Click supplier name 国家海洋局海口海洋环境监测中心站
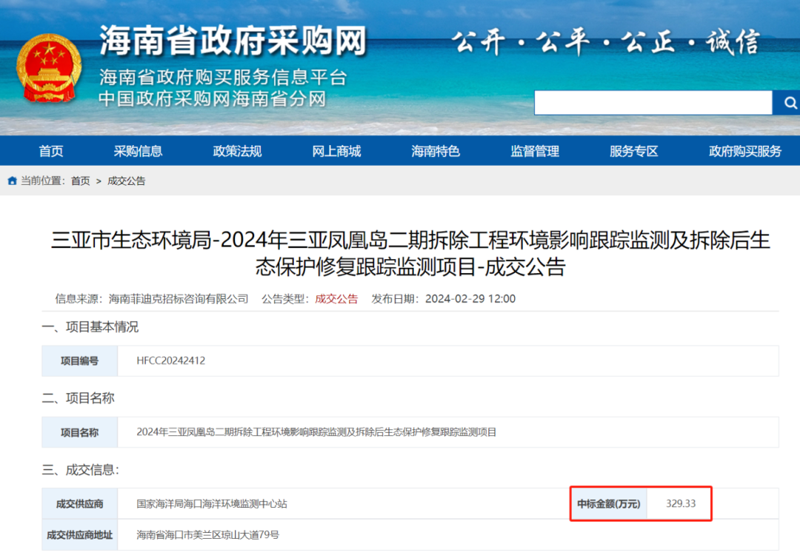This screenshot has height=558, width=800. [212, 504]
